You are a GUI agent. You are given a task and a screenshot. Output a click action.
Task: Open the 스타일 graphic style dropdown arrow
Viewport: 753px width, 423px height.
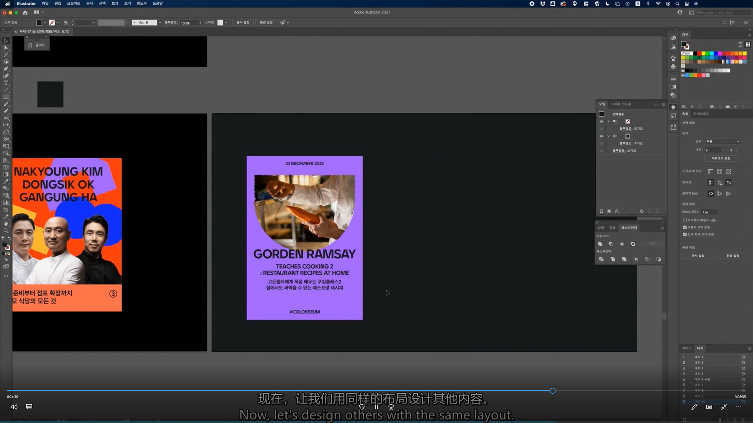[x=226, y=23]
